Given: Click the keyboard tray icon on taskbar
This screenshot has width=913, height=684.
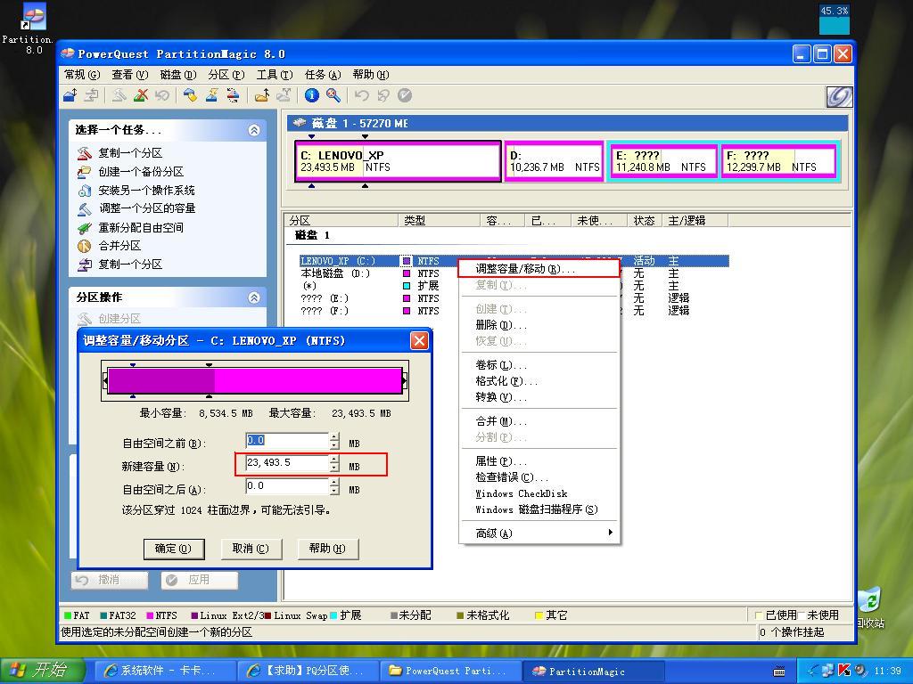Looking at the screenshot, I should tap(778, 672).
